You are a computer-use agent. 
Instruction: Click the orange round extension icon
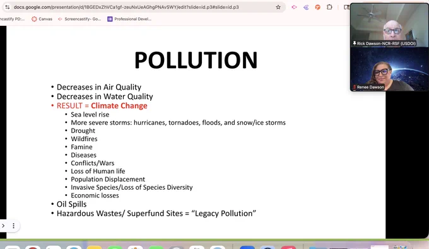317,7
